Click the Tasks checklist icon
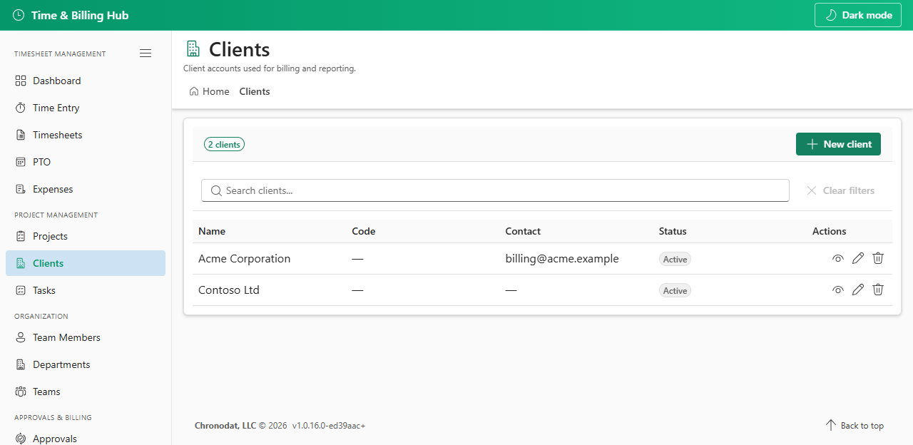 (21, 290)
